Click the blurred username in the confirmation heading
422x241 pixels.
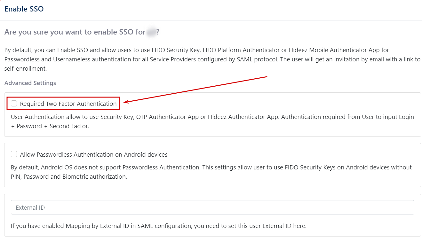[150, 32]
